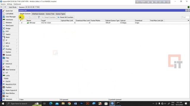Open Microsoft Edge from the taskbar
The width and height of the screenshot is (190, 106).
tap(51, 103)
